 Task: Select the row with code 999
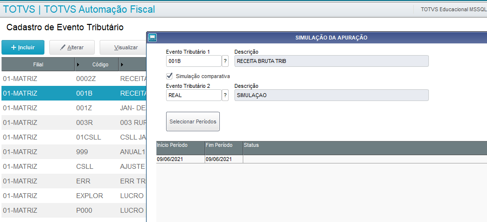[x=74, y=152]
